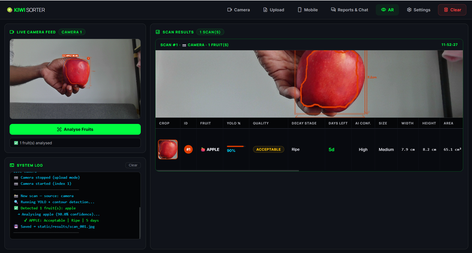Viewport: 472px width, 253px height.
Task: Click the 5d days left value
Action: coord(332,149)
